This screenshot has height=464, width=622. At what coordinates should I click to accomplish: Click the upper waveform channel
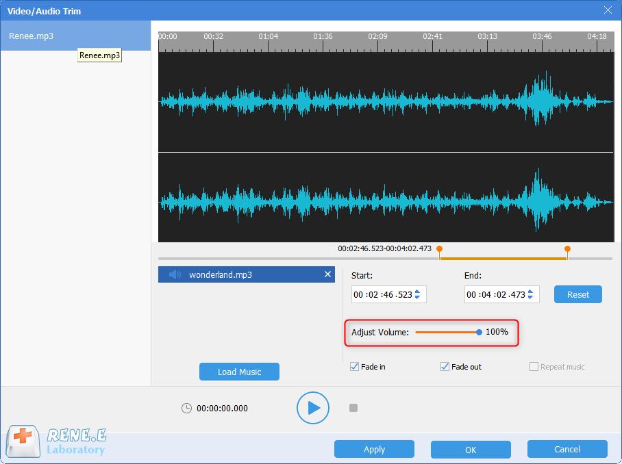(386, 102)
